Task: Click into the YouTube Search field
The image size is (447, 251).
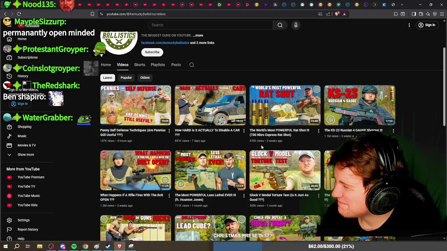Action: [210, 25]
